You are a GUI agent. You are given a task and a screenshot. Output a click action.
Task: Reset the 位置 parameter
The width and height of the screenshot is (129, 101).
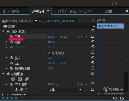(x=93, y=36)
